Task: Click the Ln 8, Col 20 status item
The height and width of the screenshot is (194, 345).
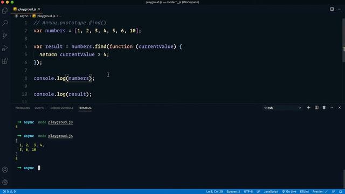Action: [x=215, y=192]
